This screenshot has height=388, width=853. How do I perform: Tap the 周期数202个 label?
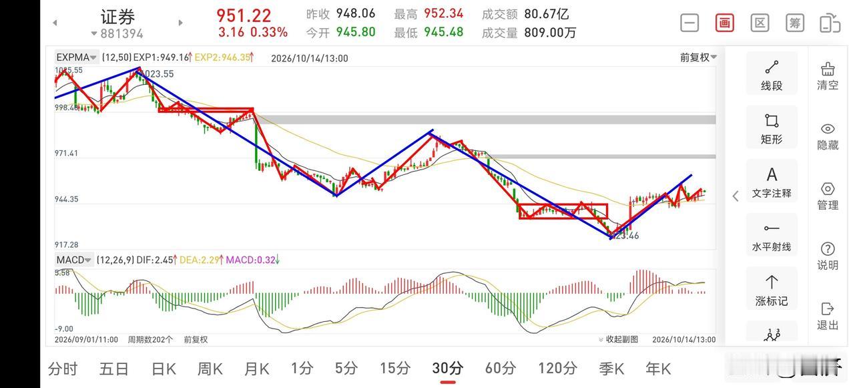150,339
